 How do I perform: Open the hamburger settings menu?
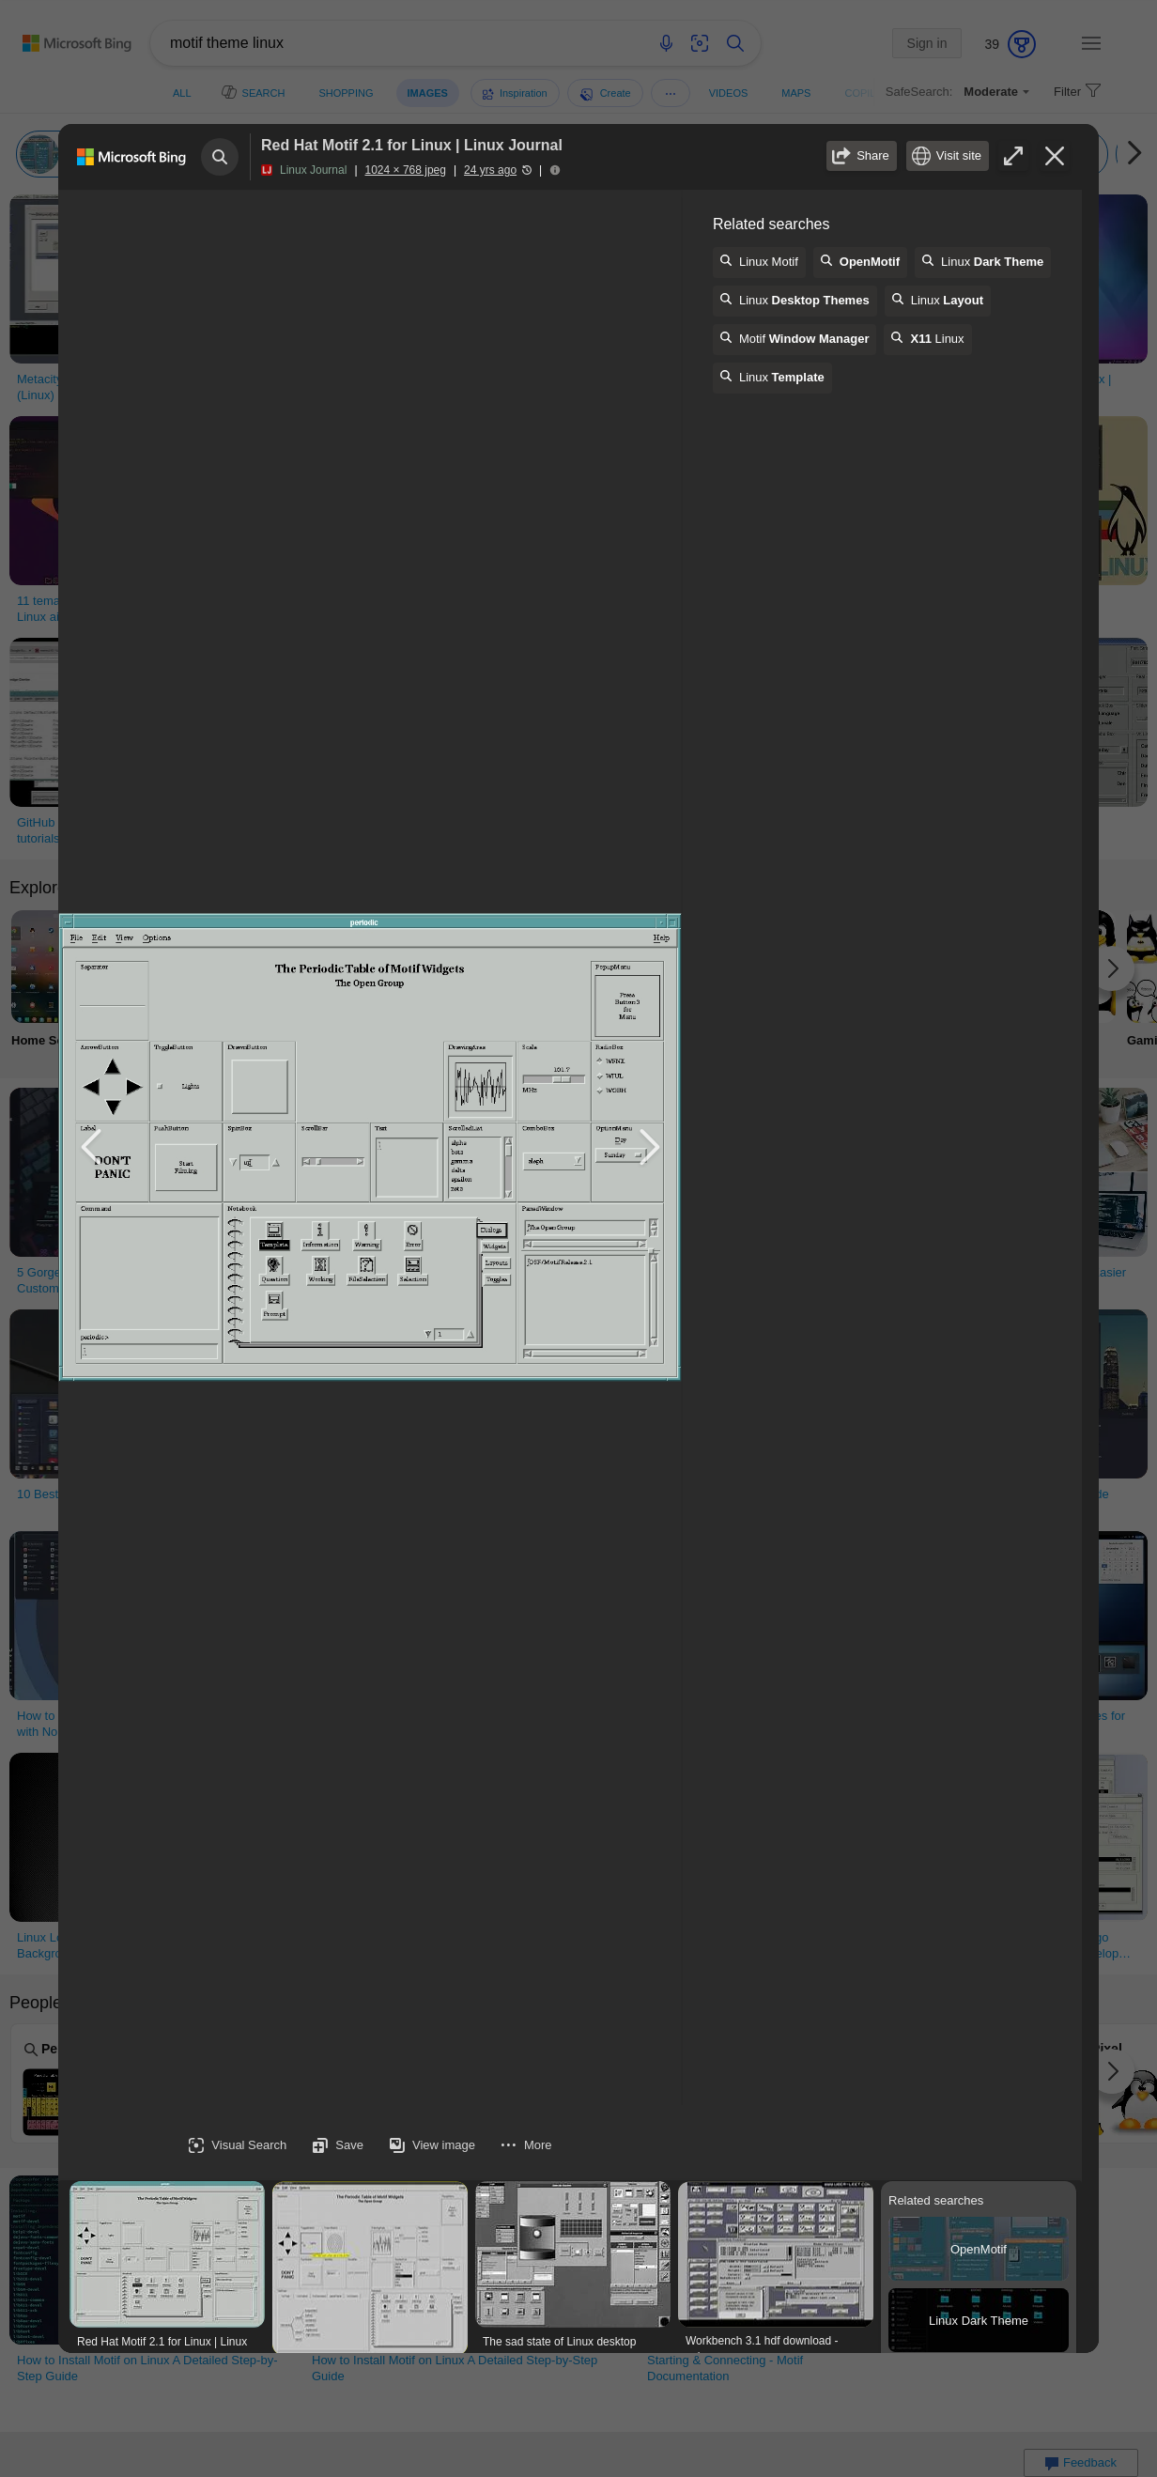[x=1090, y=43]
